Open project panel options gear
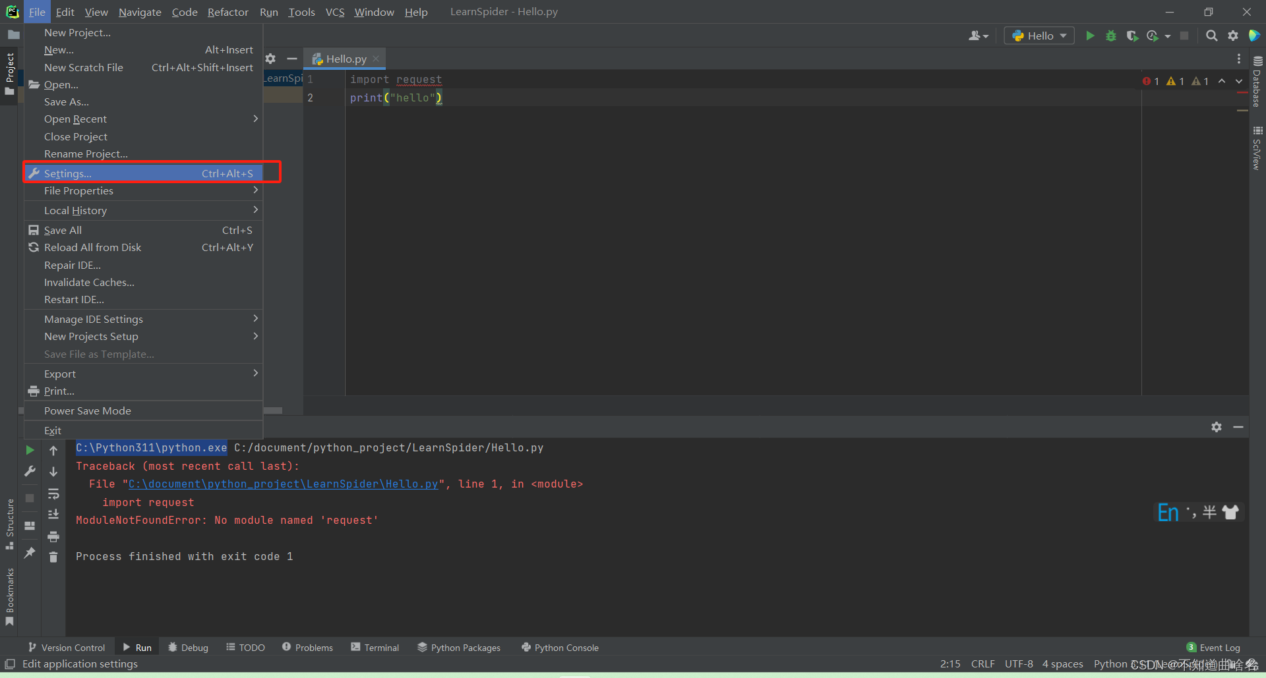The height and width of the screenshot is (678, 1266). (270, 59)
